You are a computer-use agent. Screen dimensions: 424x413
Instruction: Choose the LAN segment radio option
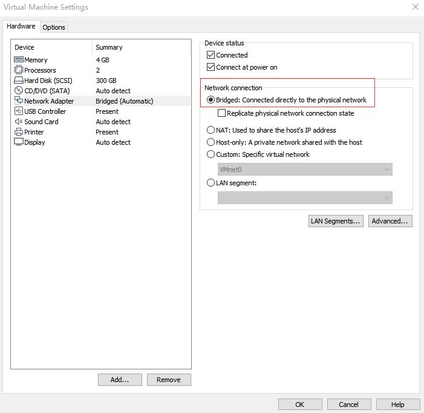coord(210,183)
